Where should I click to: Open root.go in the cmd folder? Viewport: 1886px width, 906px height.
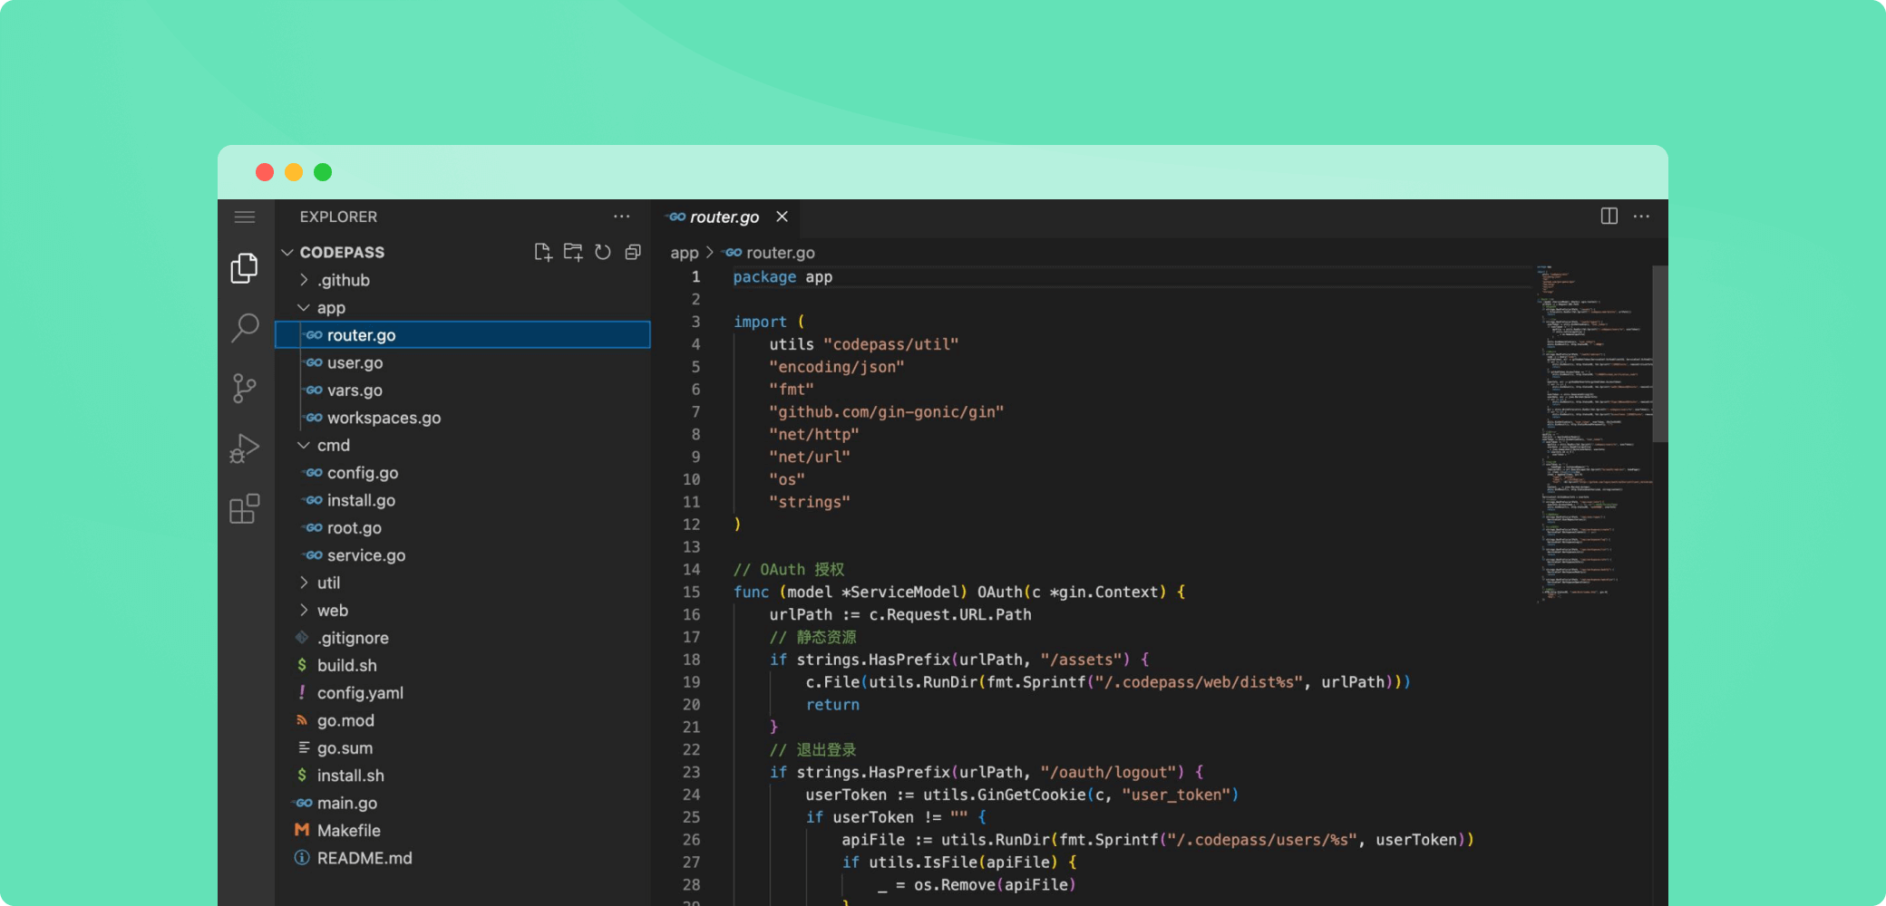[x=462, y=527]
